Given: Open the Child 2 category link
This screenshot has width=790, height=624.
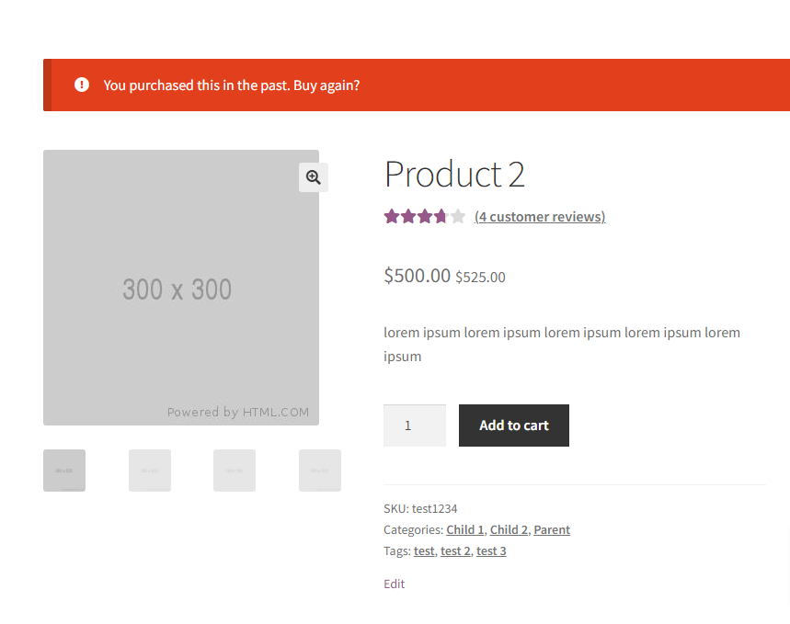Looking at the screenshot, I should pyautogui.click(x=509, y=530).
